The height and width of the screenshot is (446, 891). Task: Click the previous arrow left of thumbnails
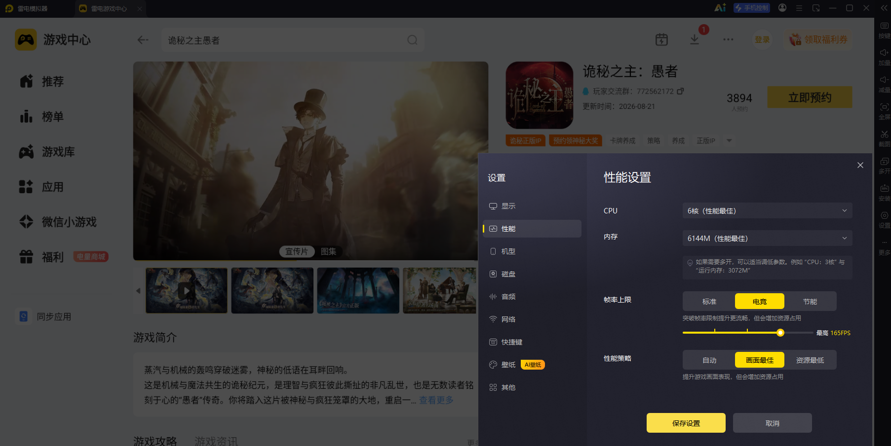[138, 291]
